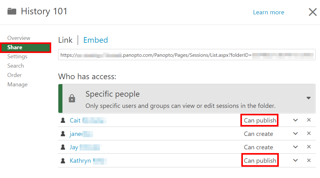Open Jay's Can create permission chevron
Image resolution: width=320 pixels, height=178 pixels.
coord(295,147)
